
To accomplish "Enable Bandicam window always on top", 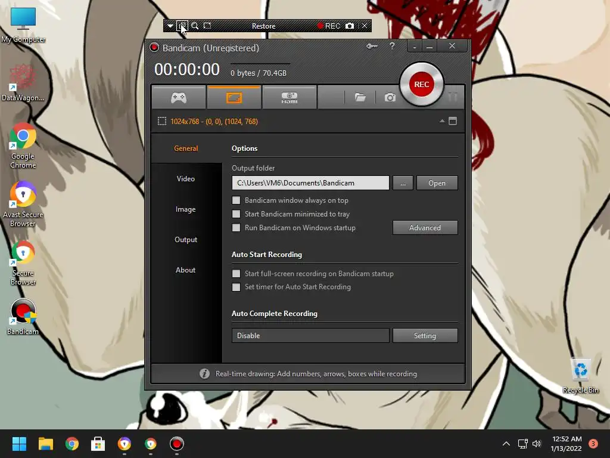I will (x=236, y=200).
